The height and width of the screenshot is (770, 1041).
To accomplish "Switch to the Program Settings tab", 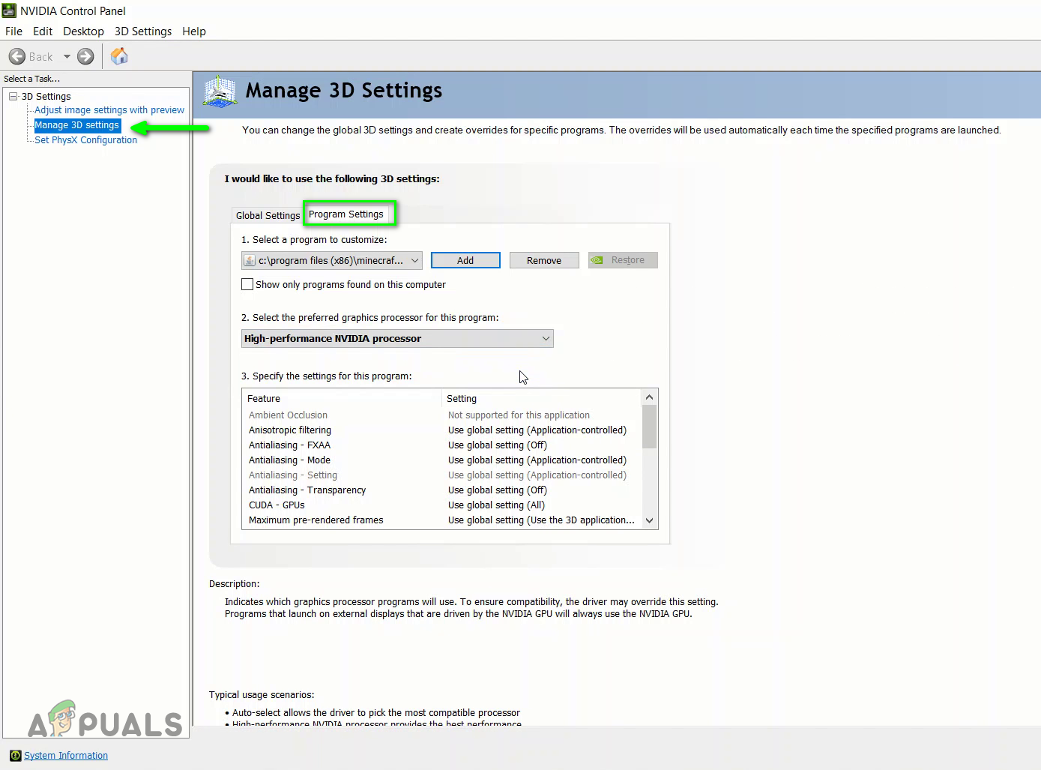I will coord(346,214).
